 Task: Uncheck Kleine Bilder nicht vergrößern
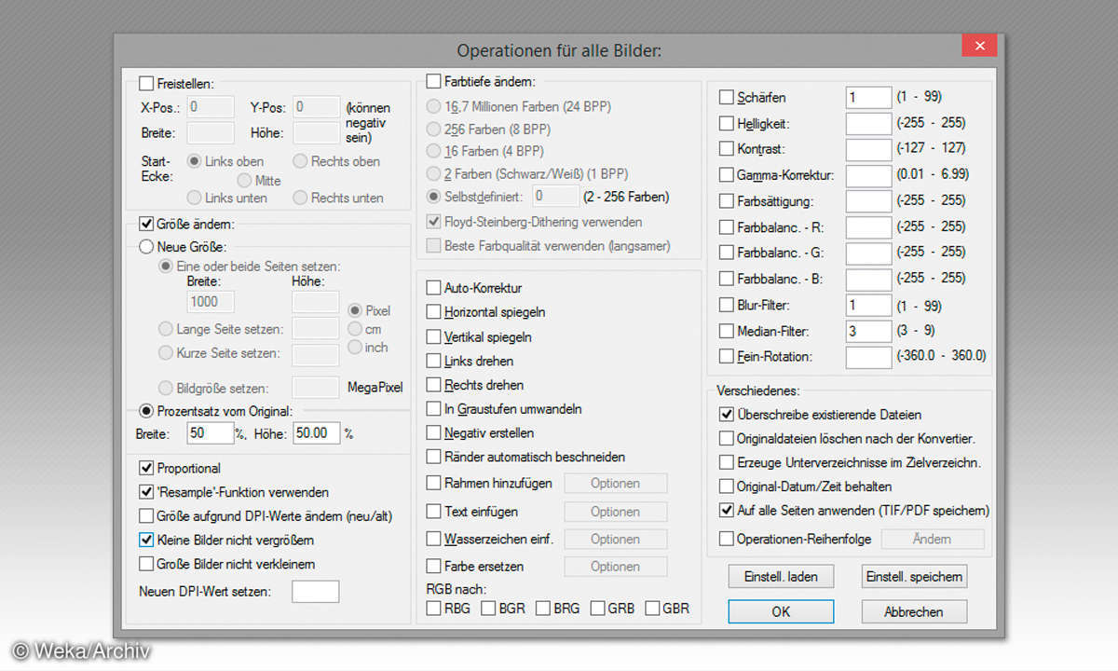(145, 540)
